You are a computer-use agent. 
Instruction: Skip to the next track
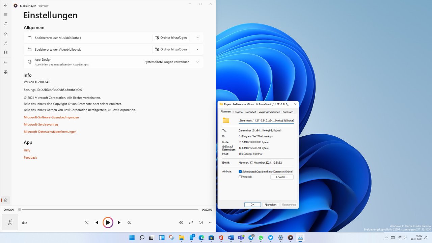tap(119, 222)
